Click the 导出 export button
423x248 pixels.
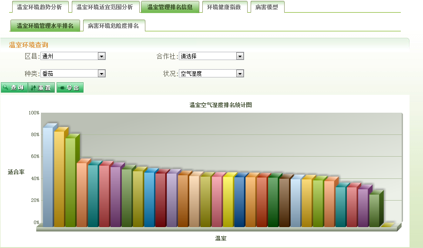70,88
